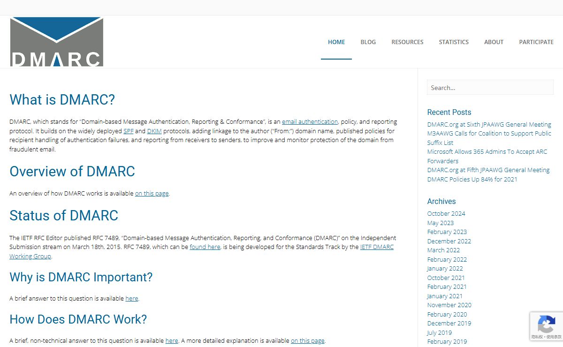
Task: Click the 'Why is DMARC Important?' heading
Action: pyautogui.click(x=81, y=277)
